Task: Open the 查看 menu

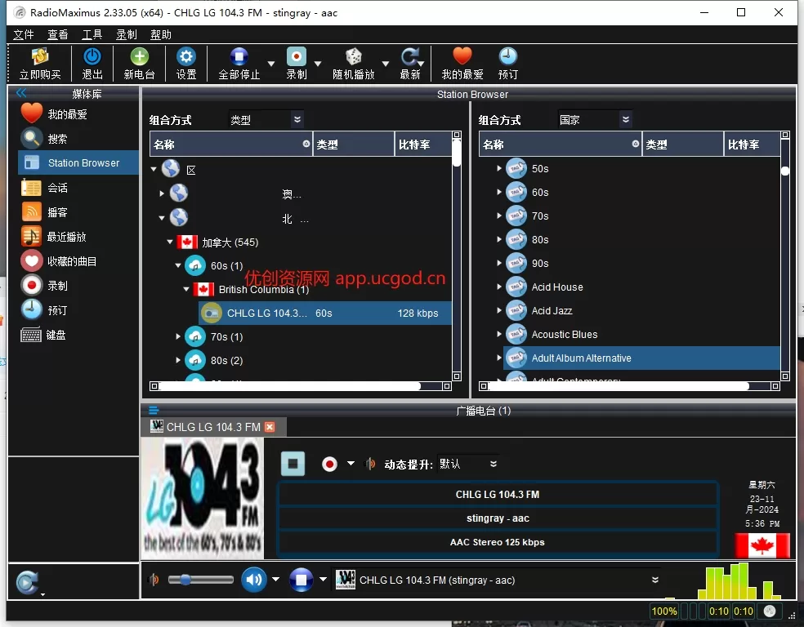Action: coord(57,34)
